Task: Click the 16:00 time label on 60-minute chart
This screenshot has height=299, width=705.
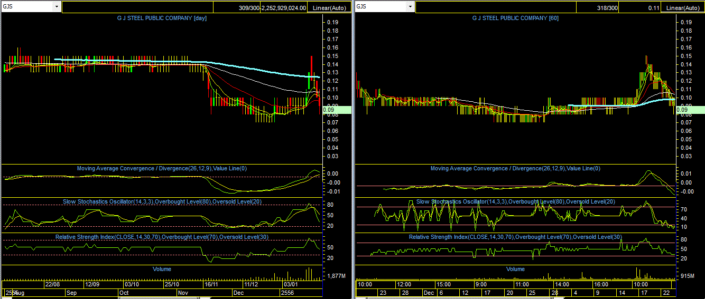Action: click(602, 284)
